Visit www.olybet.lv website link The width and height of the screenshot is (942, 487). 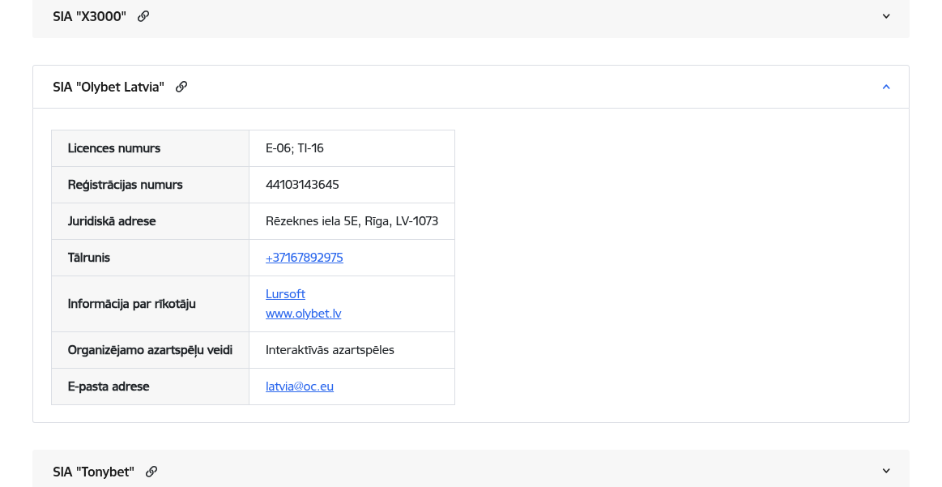pos(304,314)
